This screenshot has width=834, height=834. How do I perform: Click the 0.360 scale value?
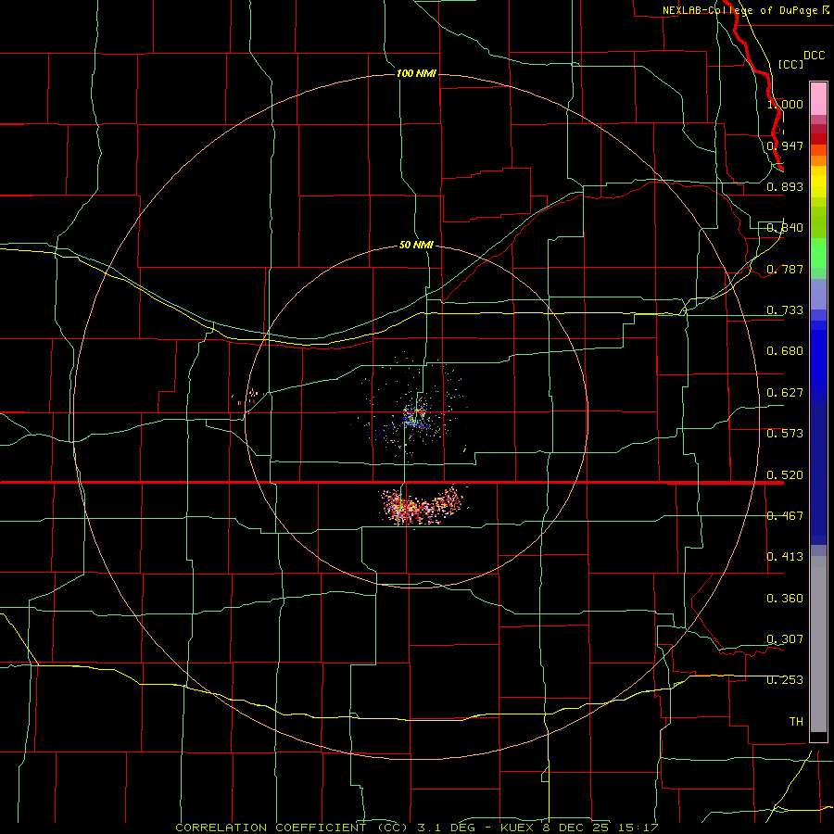click(x=785, y=599)
